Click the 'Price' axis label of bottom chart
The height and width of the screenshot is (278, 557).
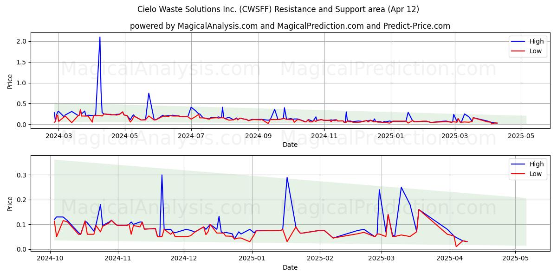click(10, 204)
